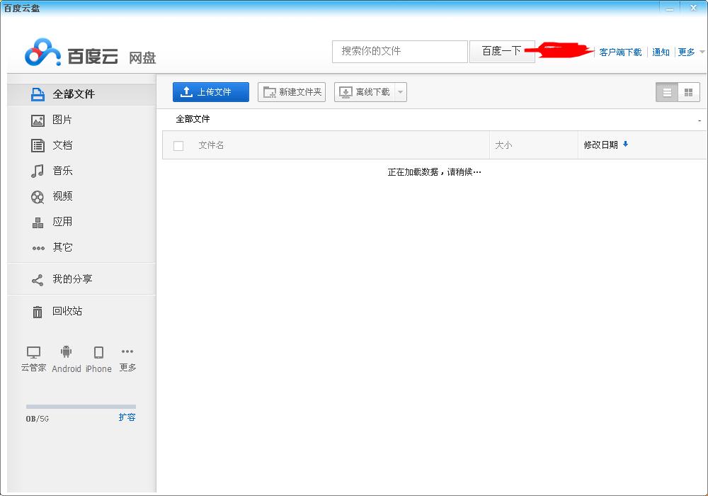The width and height of the screenshot is (708, 496).
Task: Switch to grid thumbnail view
Action: 689,93
